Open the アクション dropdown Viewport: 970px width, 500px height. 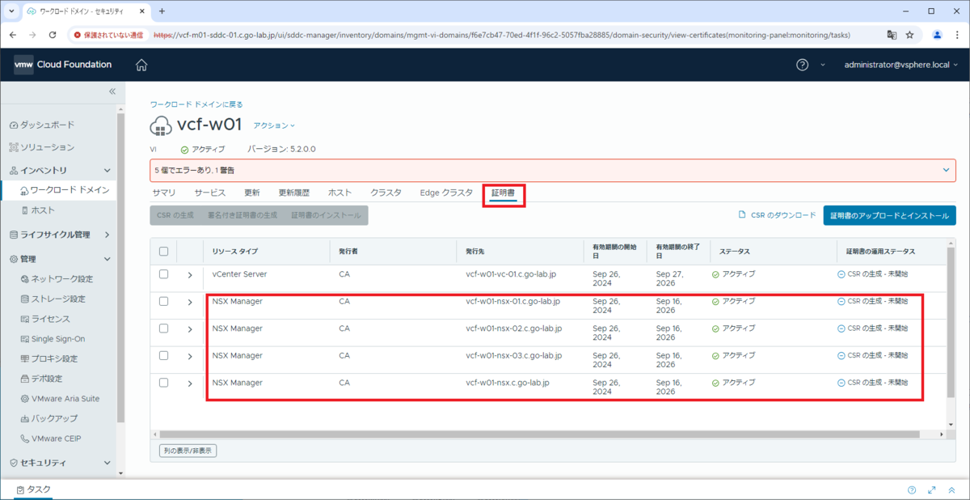coord(274,125)
